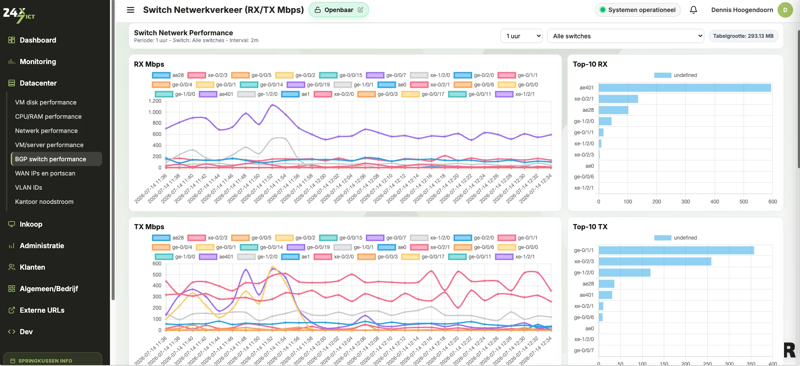Click the Tabelgrootte 293.13 MB badge
The width and height of the screenshot is (800, 366).
[x=743, y=36]
